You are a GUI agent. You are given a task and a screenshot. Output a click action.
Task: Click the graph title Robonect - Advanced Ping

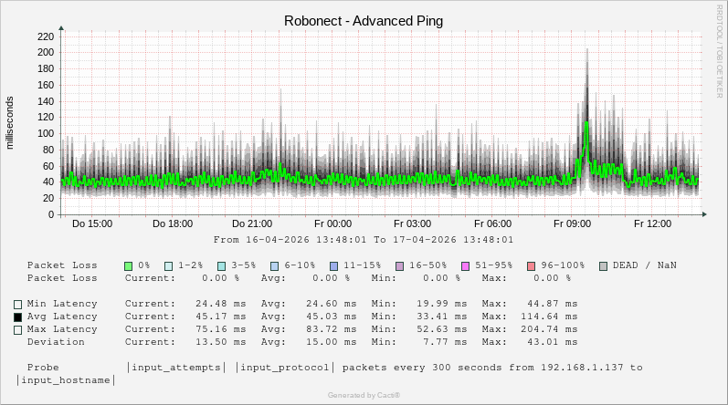click(364, 21)
